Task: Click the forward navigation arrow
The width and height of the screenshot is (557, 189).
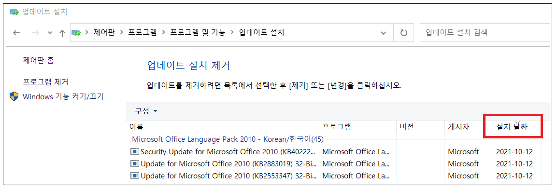Action: tap(35, 33)
